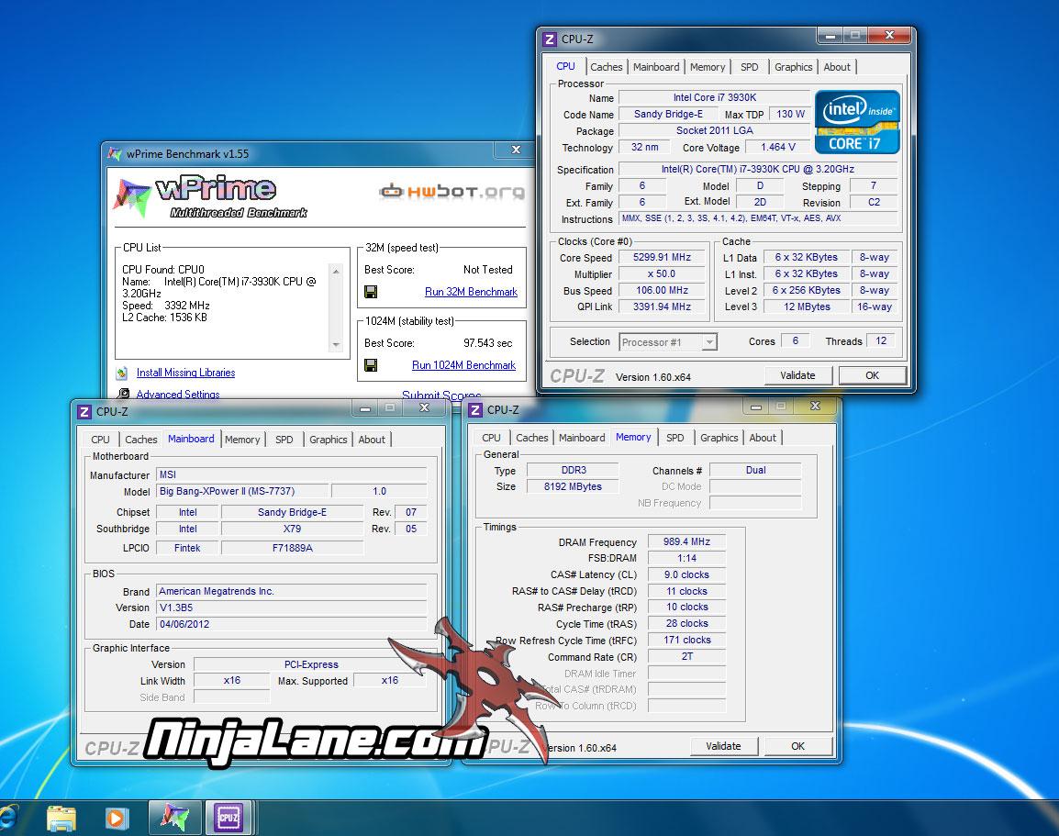This screenshot has height=836, width=1059.
Task: Click Submit Scores link in wPrime
Action: coord(441,395)
